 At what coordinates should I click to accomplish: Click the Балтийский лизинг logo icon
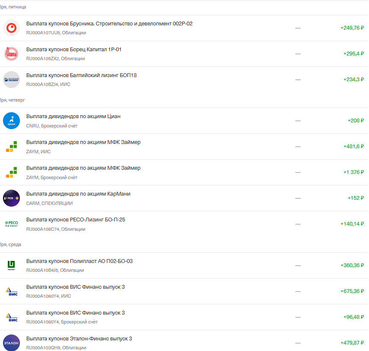pyautogui.click(x=11, y=80)
